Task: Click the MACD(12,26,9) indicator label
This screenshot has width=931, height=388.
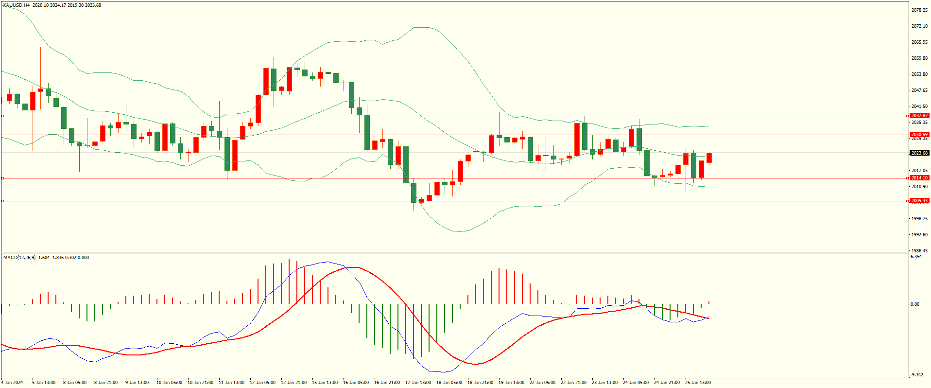Action: click(x=19, y=258)
